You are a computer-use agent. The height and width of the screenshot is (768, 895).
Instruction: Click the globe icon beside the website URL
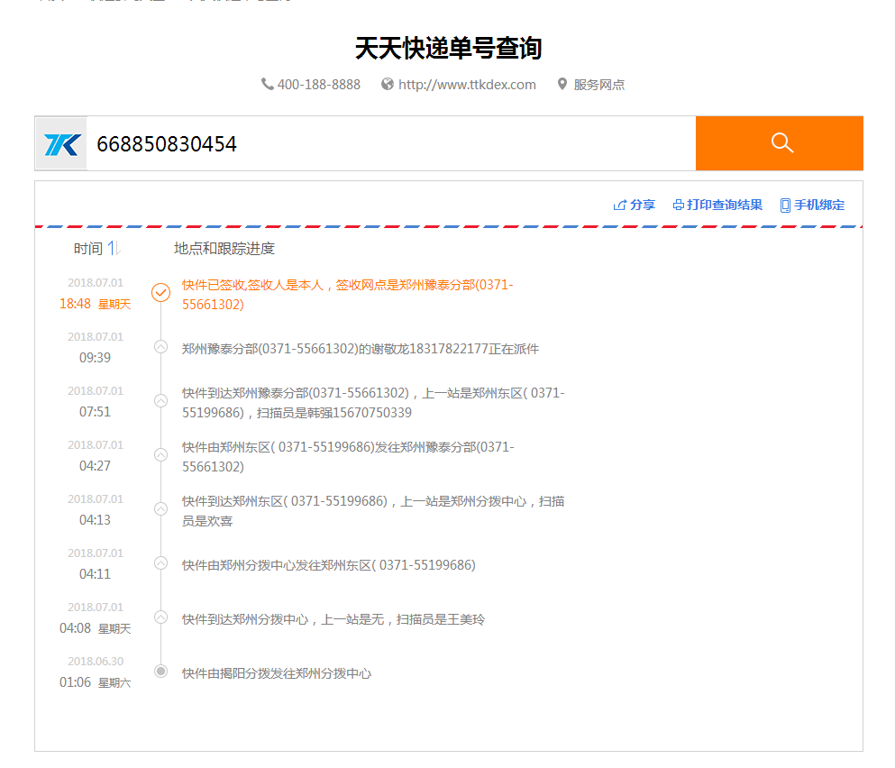(x=388, y=85)
